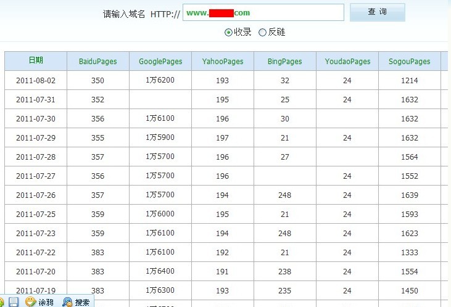Click the 1万6200 GooglePages value

click(x=160, y=80)
